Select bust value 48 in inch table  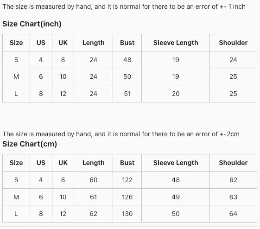tap(127, 60)
